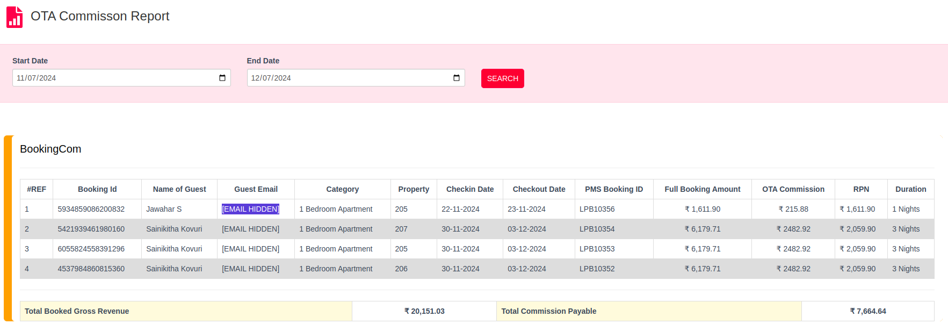Click the Start Date label
Image resolution: width=948 pixels, height=324 pixels.
click(30, 61)
